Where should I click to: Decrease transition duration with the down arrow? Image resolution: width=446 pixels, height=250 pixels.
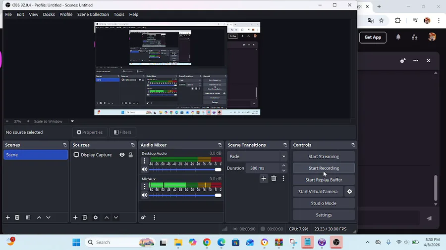[x=283, y=170]
